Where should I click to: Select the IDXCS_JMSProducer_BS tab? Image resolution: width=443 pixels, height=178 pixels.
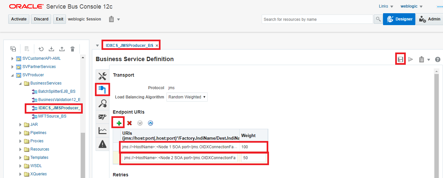[129, 45]
